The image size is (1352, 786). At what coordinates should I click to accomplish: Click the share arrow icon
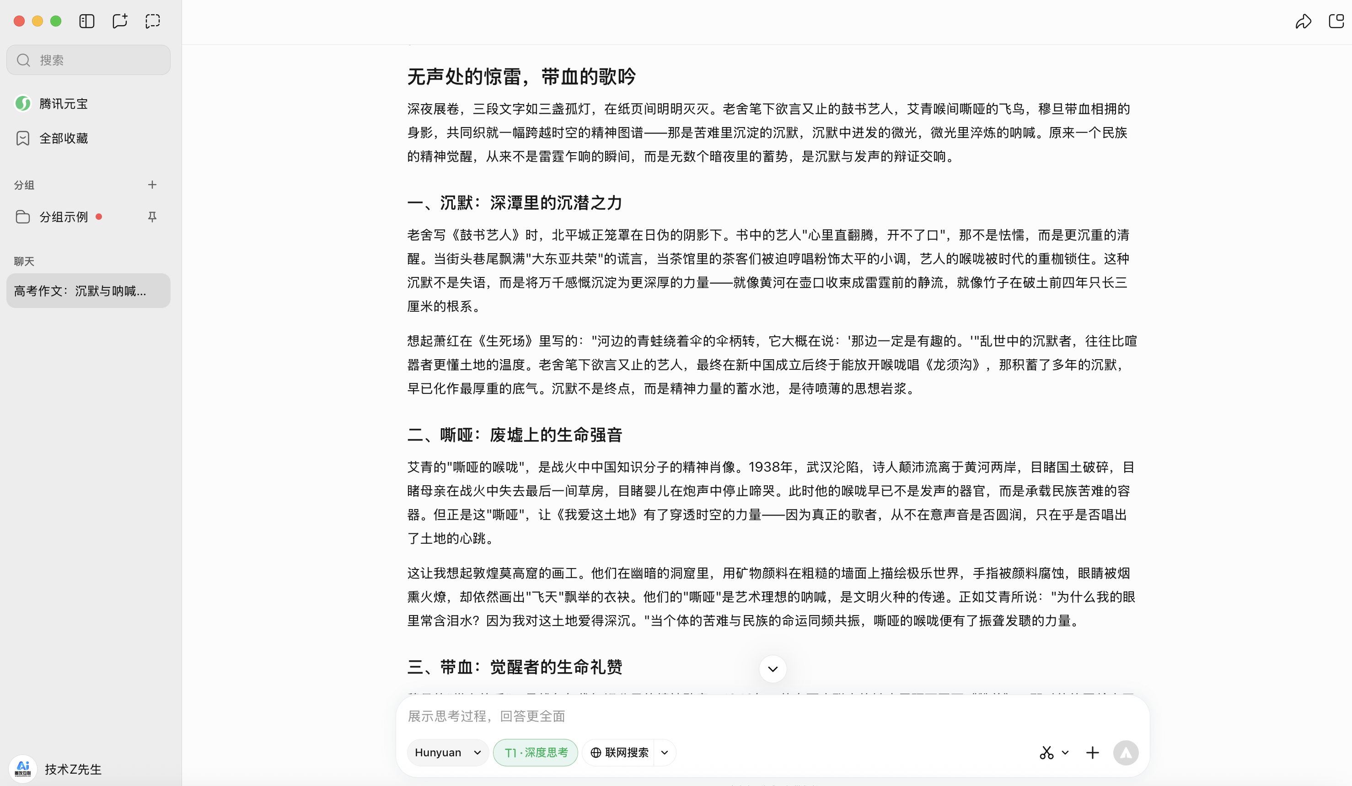[1303, 21]
